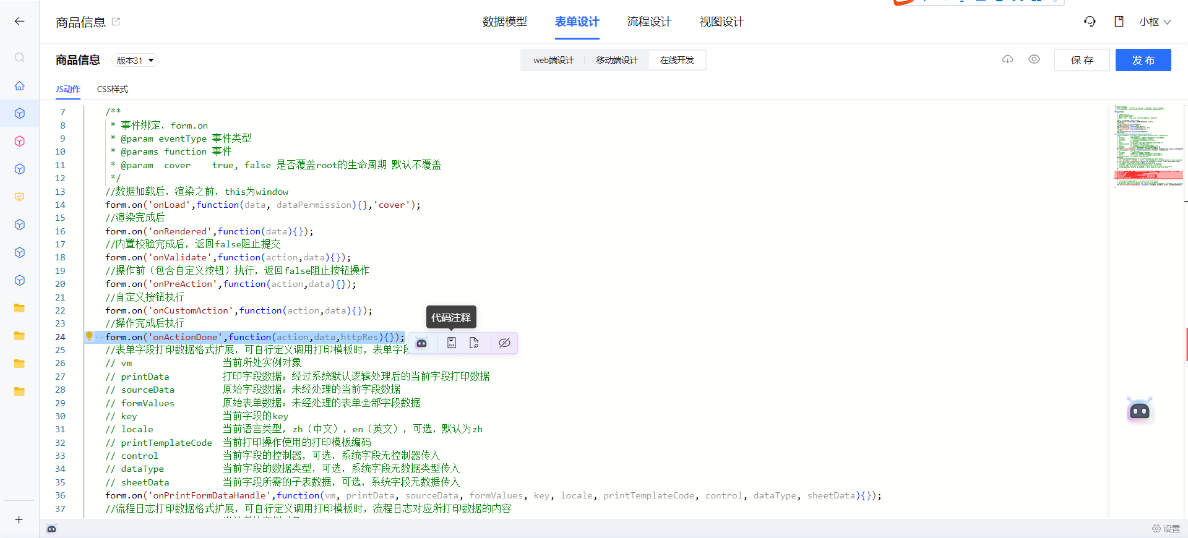The width and height of the screenshot is (1188, 538).
Task: Open 商品信息 in new window icon
Action: click(x=116, y=22)
